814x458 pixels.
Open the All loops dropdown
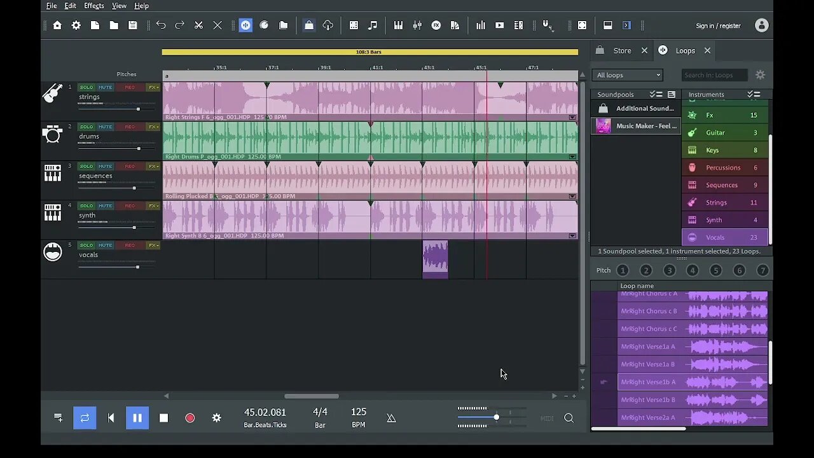coord(628,75)
